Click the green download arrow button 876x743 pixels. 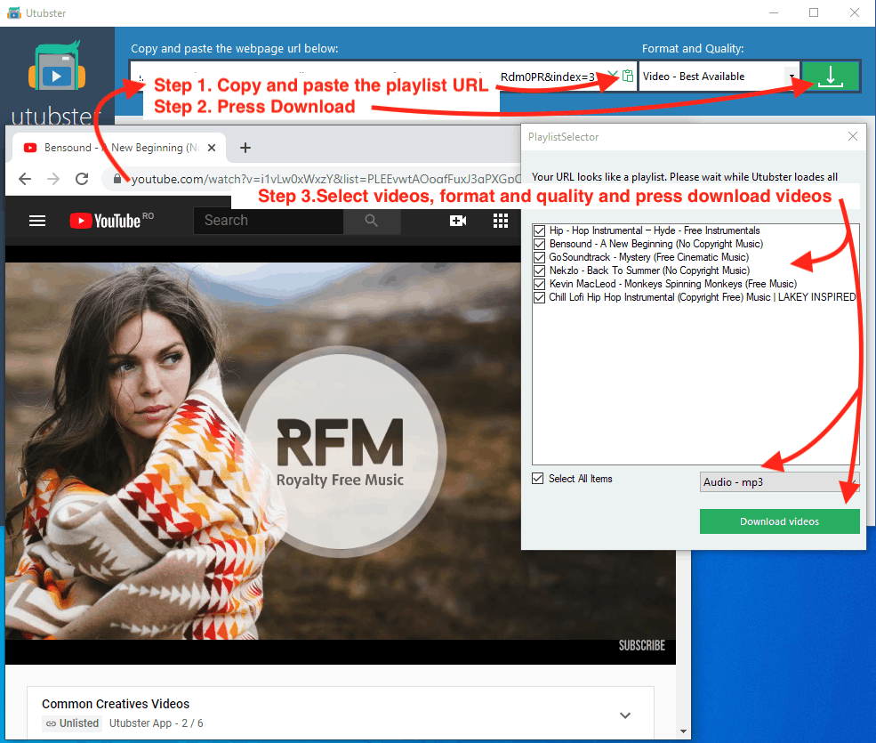831,76
